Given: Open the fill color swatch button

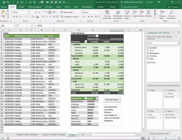Looking at the screenshot, I should tap(33, 17).
